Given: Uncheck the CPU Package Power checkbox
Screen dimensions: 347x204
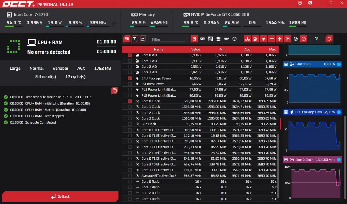Looking at the screenshot, I should tap(130, 78).
